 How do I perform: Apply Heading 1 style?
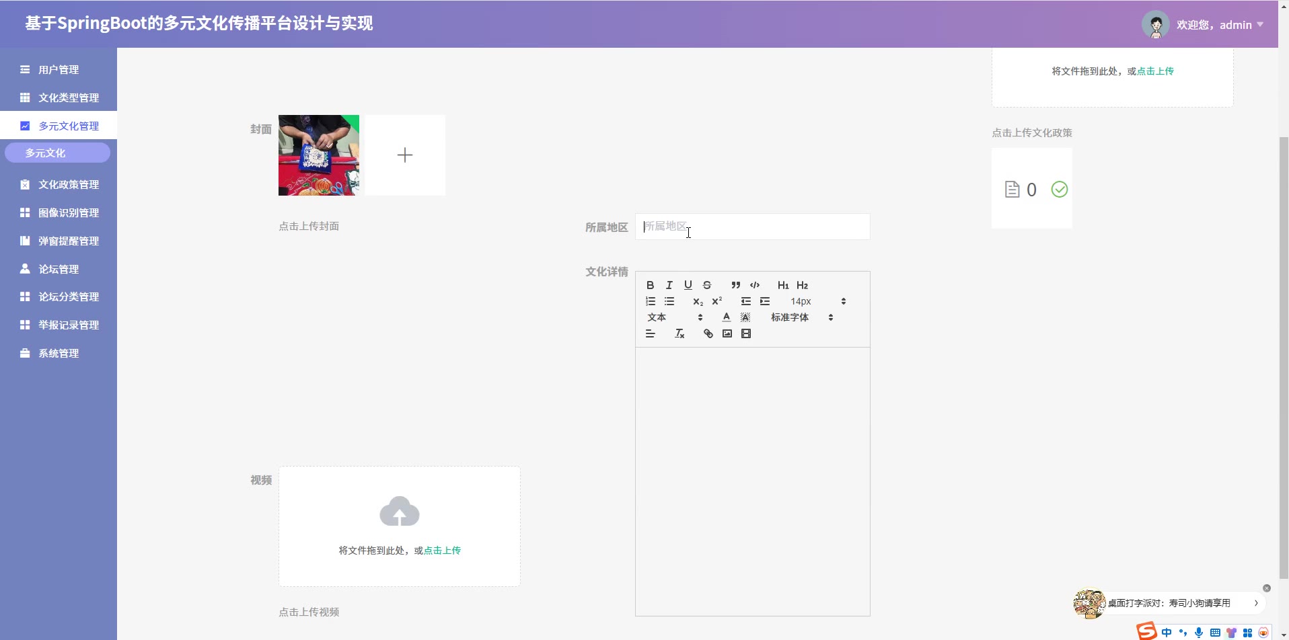[x=783, y=285]
